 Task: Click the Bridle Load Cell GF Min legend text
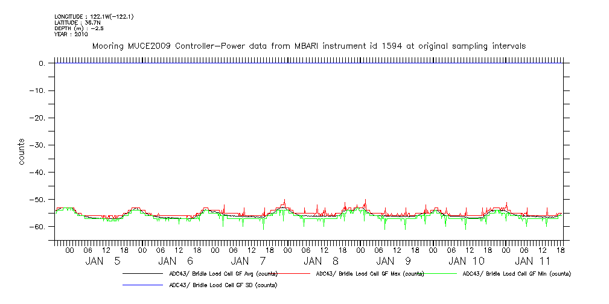pyautogui.click(x=517, y=274)
